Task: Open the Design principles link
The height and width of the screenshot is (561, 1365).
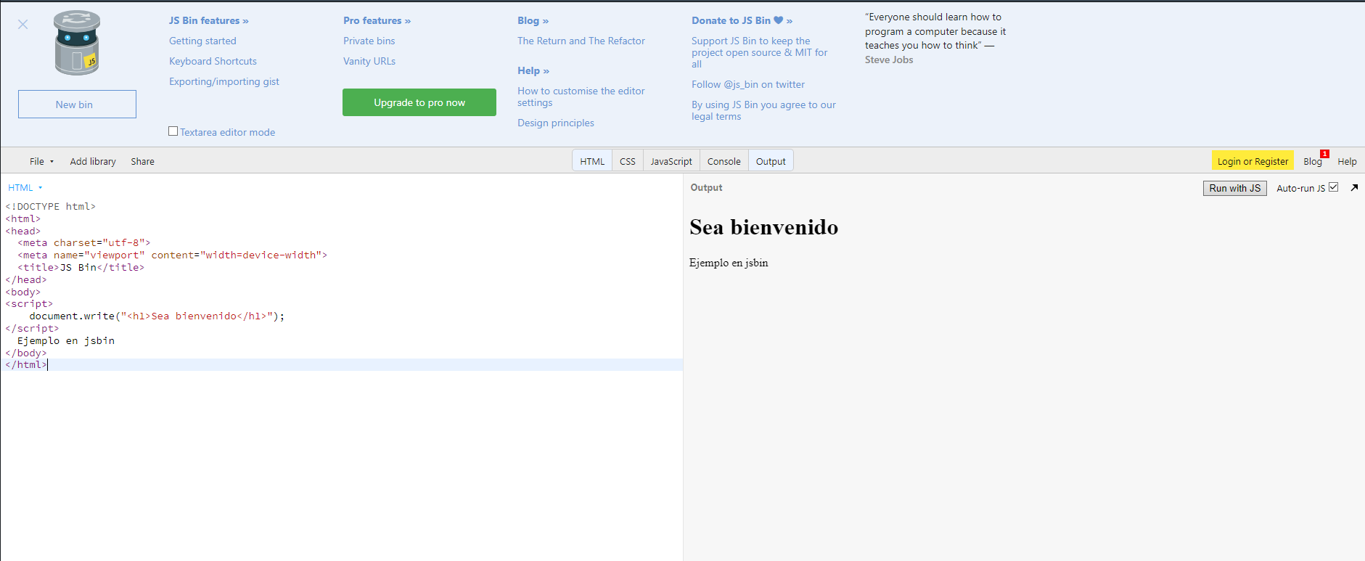Action: (556, 123)
